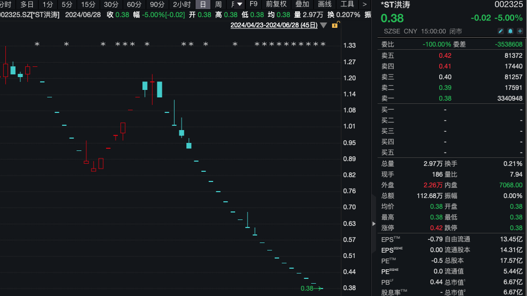The width and height of the screenshot is (527, 296).
Task: Click the 卖三 price 0.40
Action: tap(445, 77)
